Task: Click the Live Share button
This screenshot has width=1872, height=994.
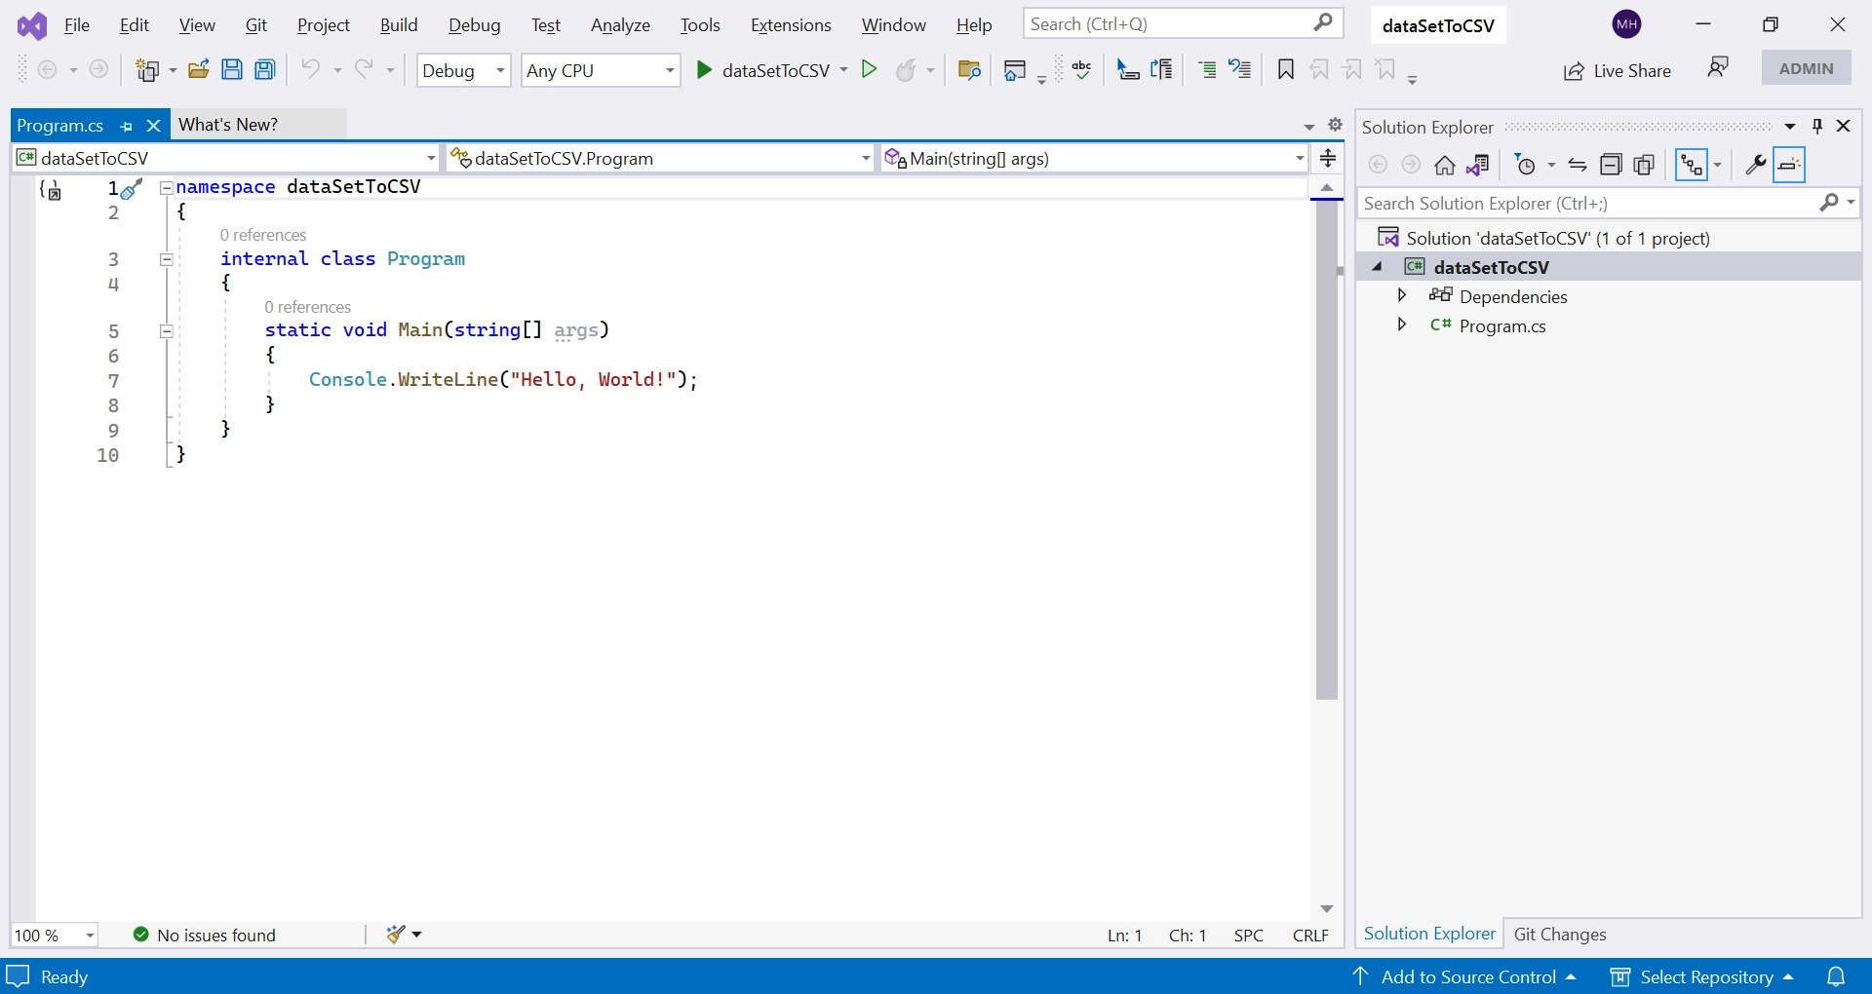Action: pyautogui.click(x=1617, y=70)
